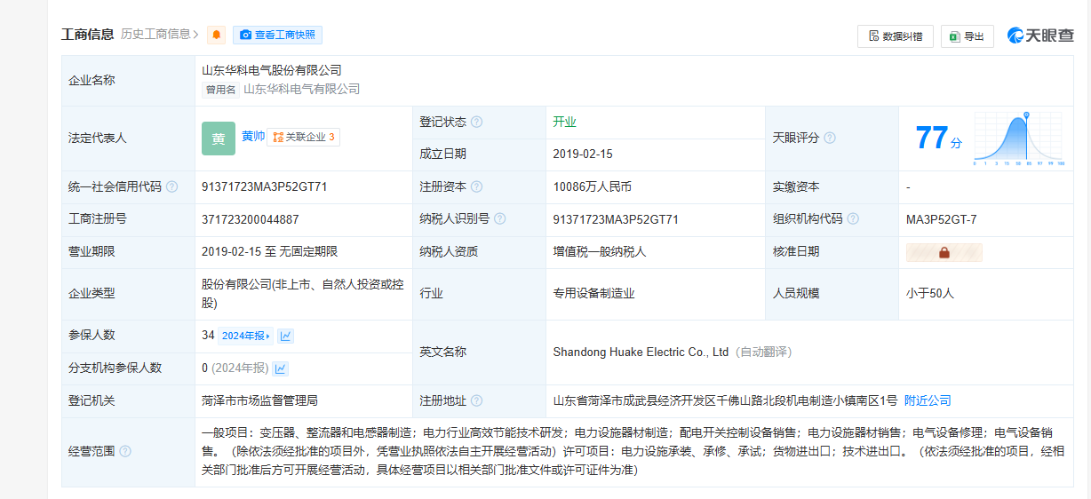Open 关联企业 3 tag
This screenshot has height=499, width=1091.
click(303, 137)
